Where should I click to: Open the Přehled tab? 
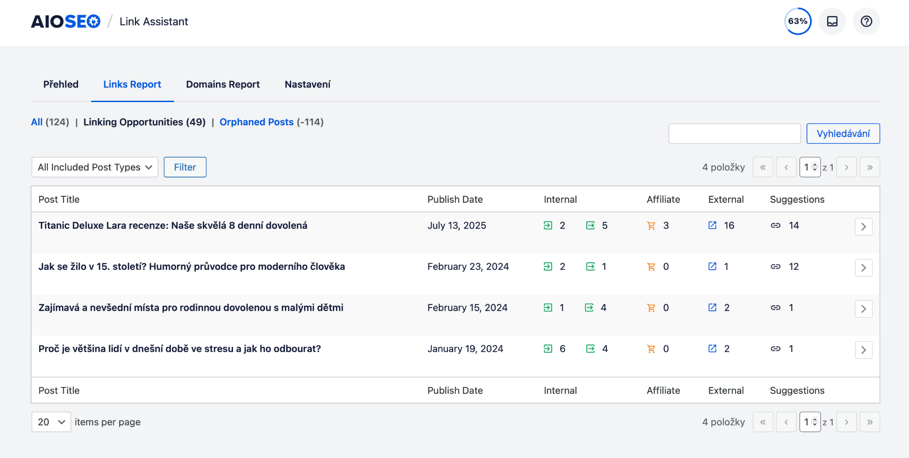[x=61, y=84]
